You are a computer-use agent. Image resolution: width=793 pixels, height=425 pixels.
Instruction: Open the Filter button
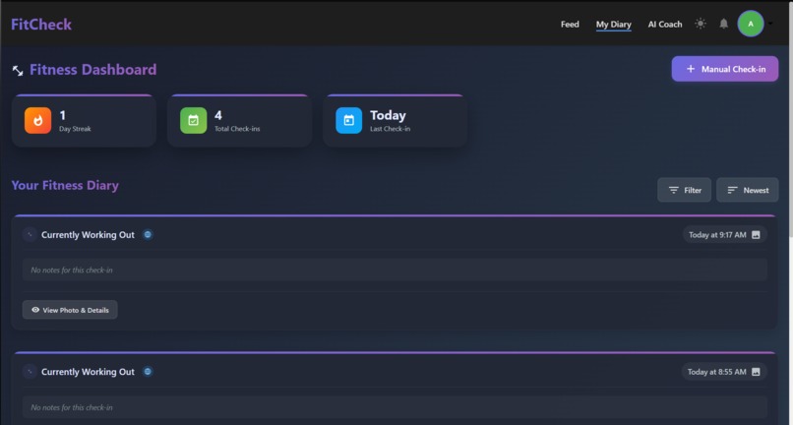pos(684,190)
